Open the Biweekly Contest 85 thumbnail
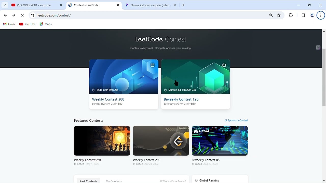The image size is (326, 183). tap(220, 141)
